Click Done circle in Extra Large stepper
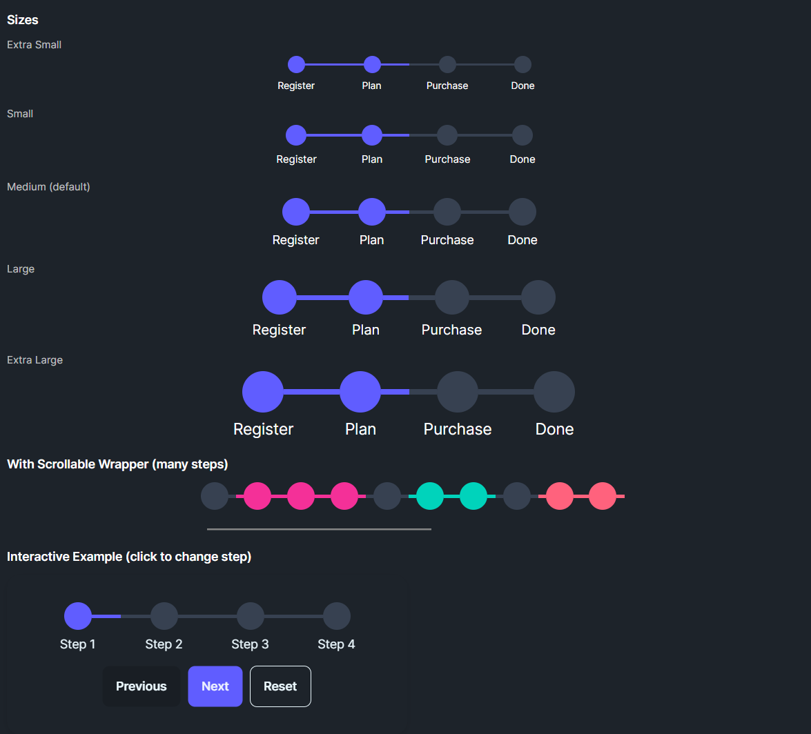Image resolution: width=811 pixels, height=734 pixels. pos(554,392)
